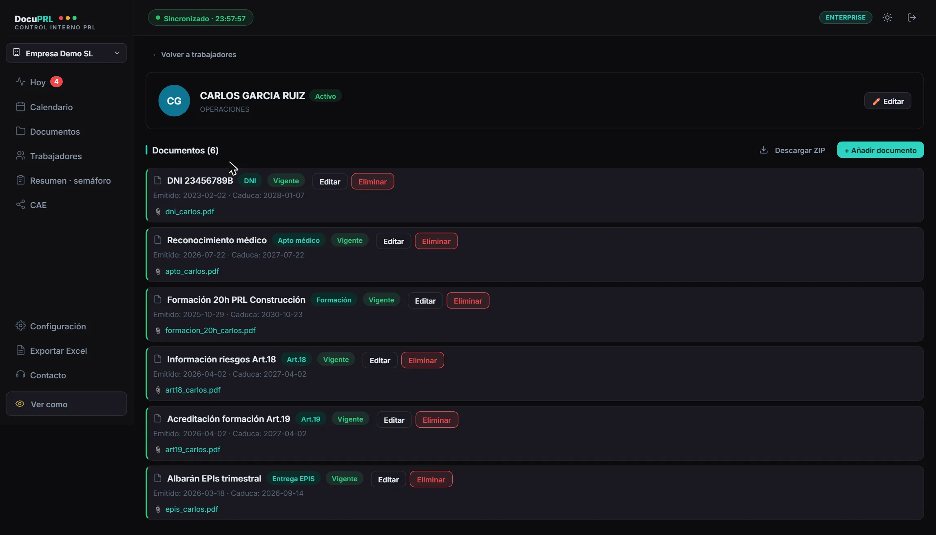Viewport: 936px width, 535px height.
Task: Edit the DNI 23456789B document
Action: tap(330, 182)
